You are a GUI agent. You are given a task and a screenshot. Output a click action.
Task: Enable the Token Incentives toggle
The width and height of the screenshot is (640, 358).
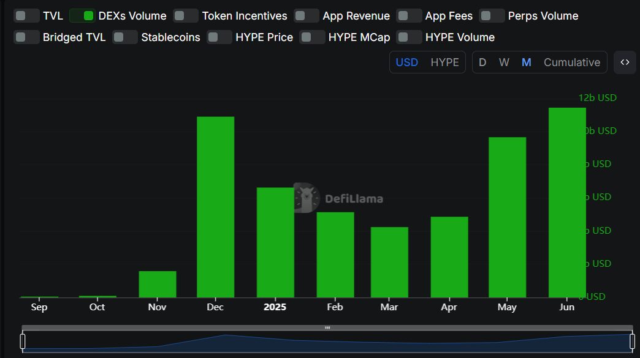186,16
